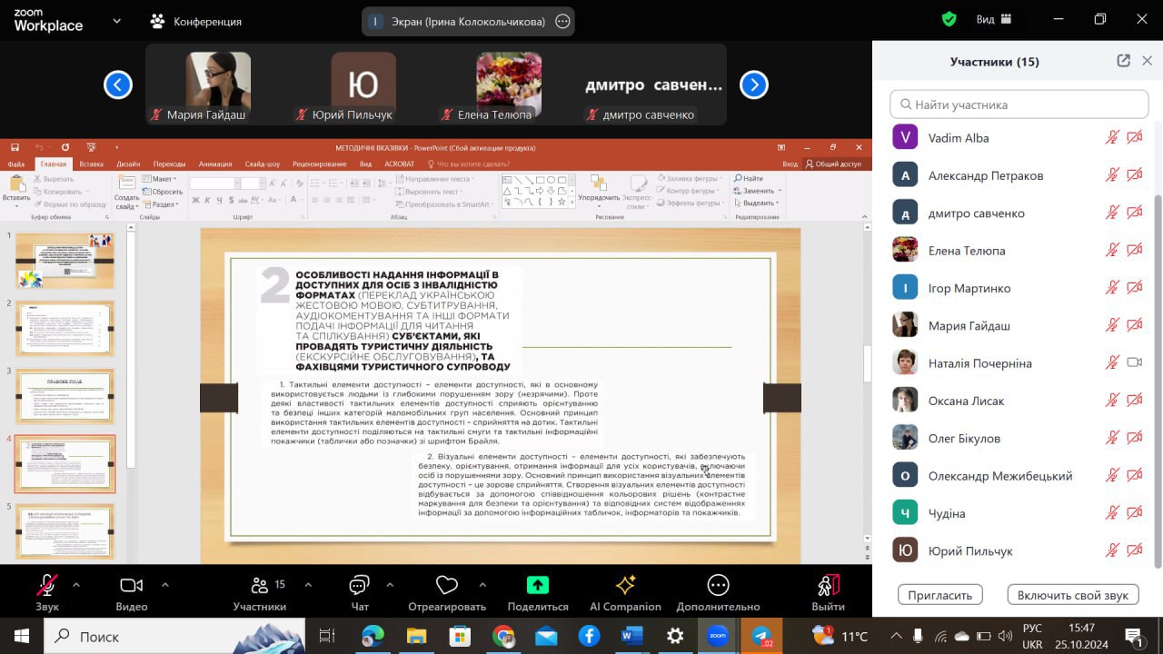Switch to the Конференция tab

pos(196,21)
